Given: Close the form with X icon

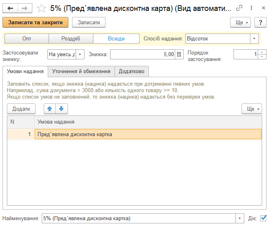Looking at the screenshot, I should pyautogui.click(x=263, y=8).
